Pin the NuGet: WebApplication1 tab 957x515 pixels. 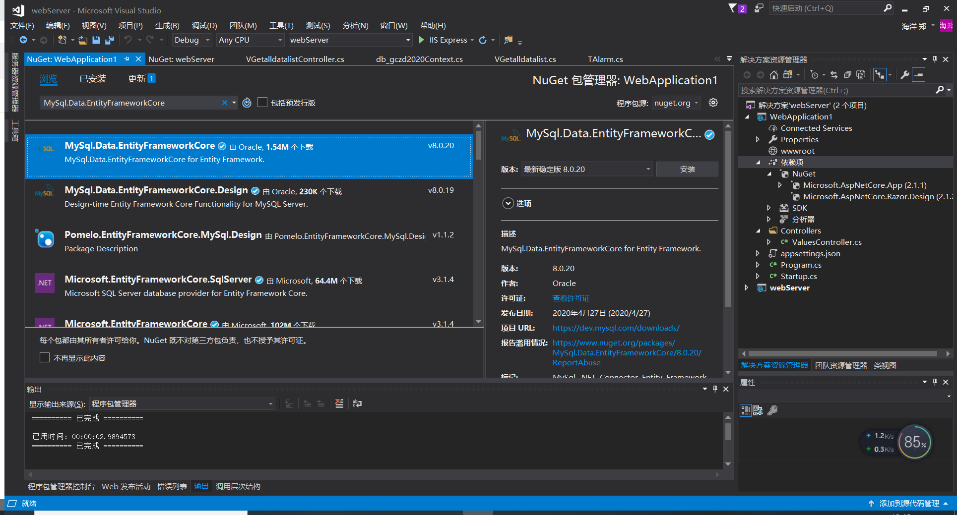pos(127,59)
